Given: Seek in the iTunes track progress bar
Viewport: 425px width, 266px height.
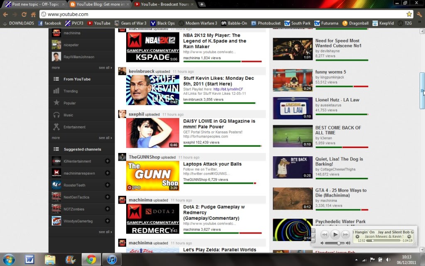Looking at the screenshot, I should coord(383,241).
